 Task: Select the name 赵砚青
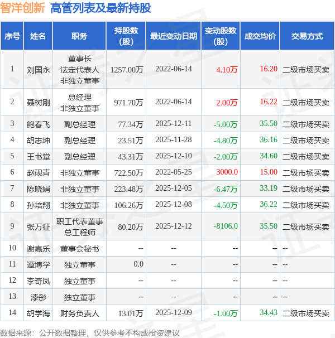(x=38, y=173)
